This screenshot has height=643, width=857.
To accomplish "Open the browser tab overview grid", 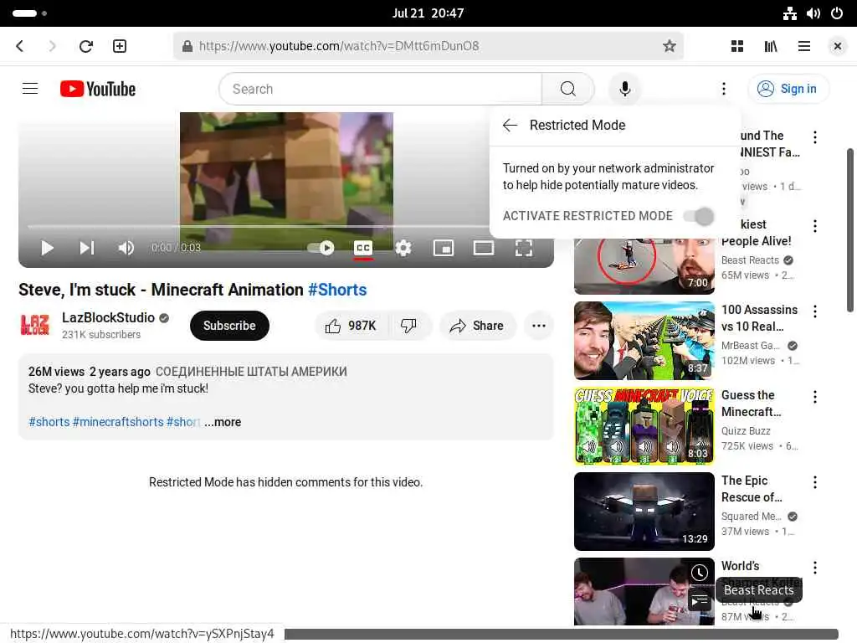I will [736, 46].
